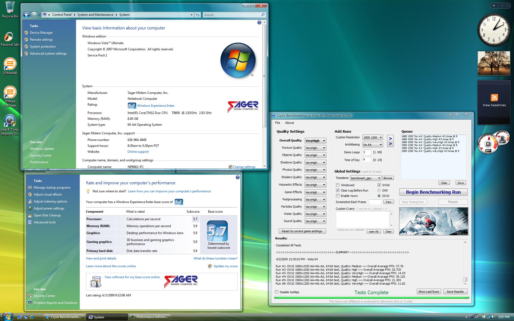Open the Custom Resolution dropdown

point(373,137)
